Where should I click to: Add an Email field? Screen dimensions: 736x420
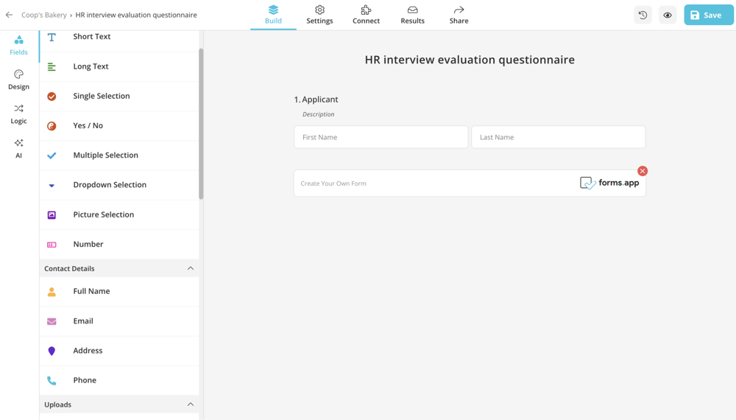(119, 321)
